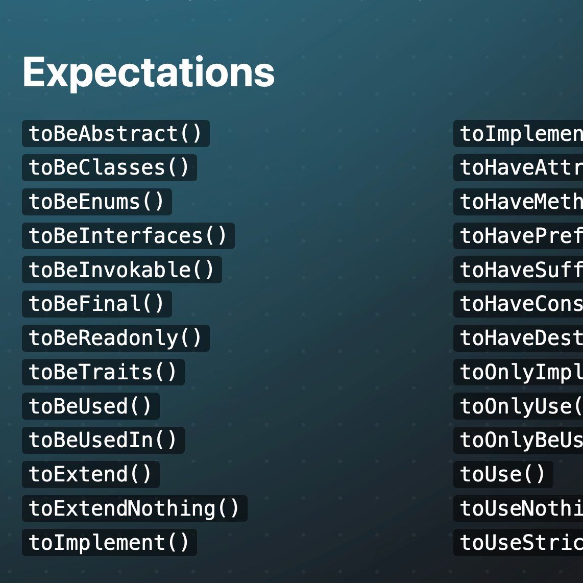The image size is (583, 583).
Task: Click the toExtendNothing() link
Action: pos(135,508)
